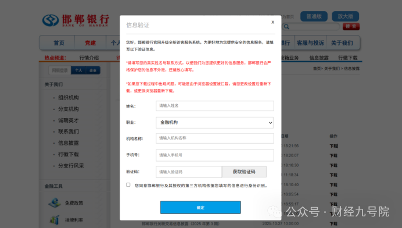Switch to 普通版 display mode
This screenshot has width=402, height=228.
tap(314, 16)
